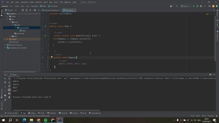Run the Main class from its gutter icon
This screenshot has width=219, height=123.
(x=46, y=26)
